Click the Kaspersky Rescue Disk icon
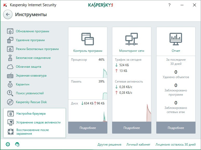Image resolution: width=201 pixels, height=150 pixels. tap(10, 102)
